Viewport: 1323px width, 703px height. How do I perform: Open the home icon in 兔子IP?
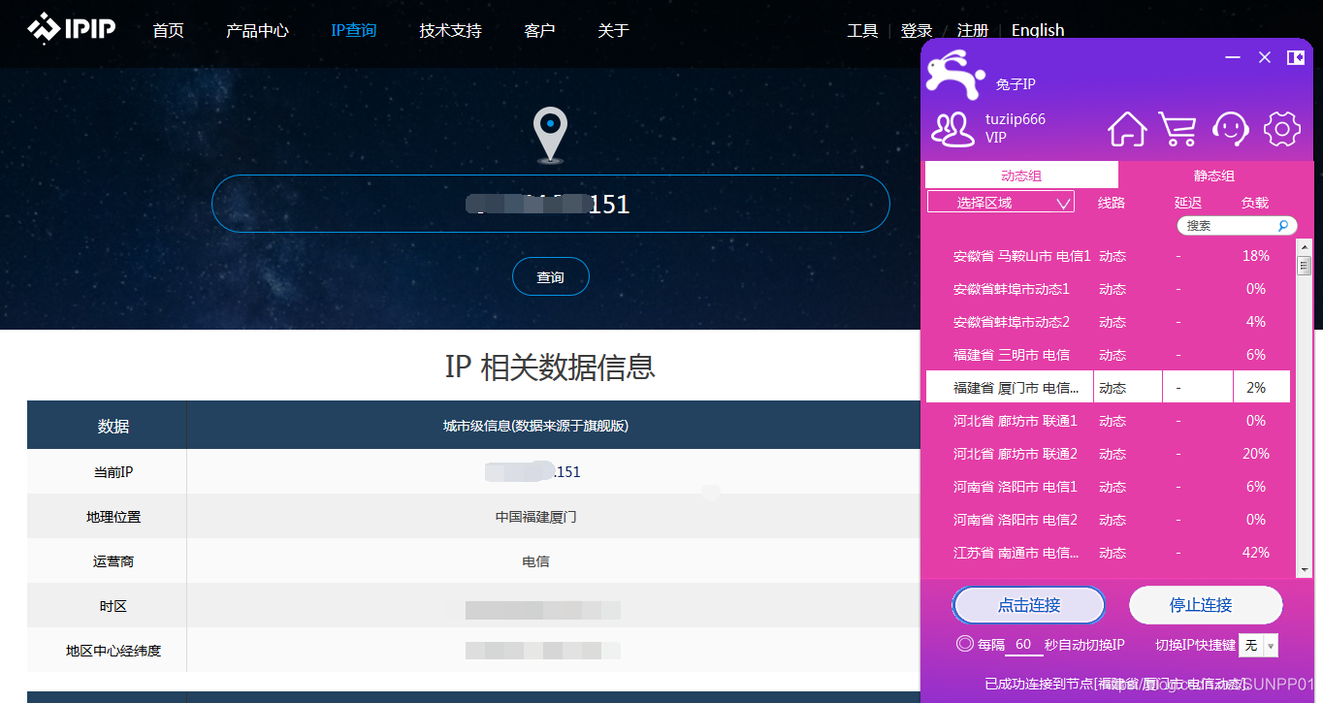(x=1126, y=128)
